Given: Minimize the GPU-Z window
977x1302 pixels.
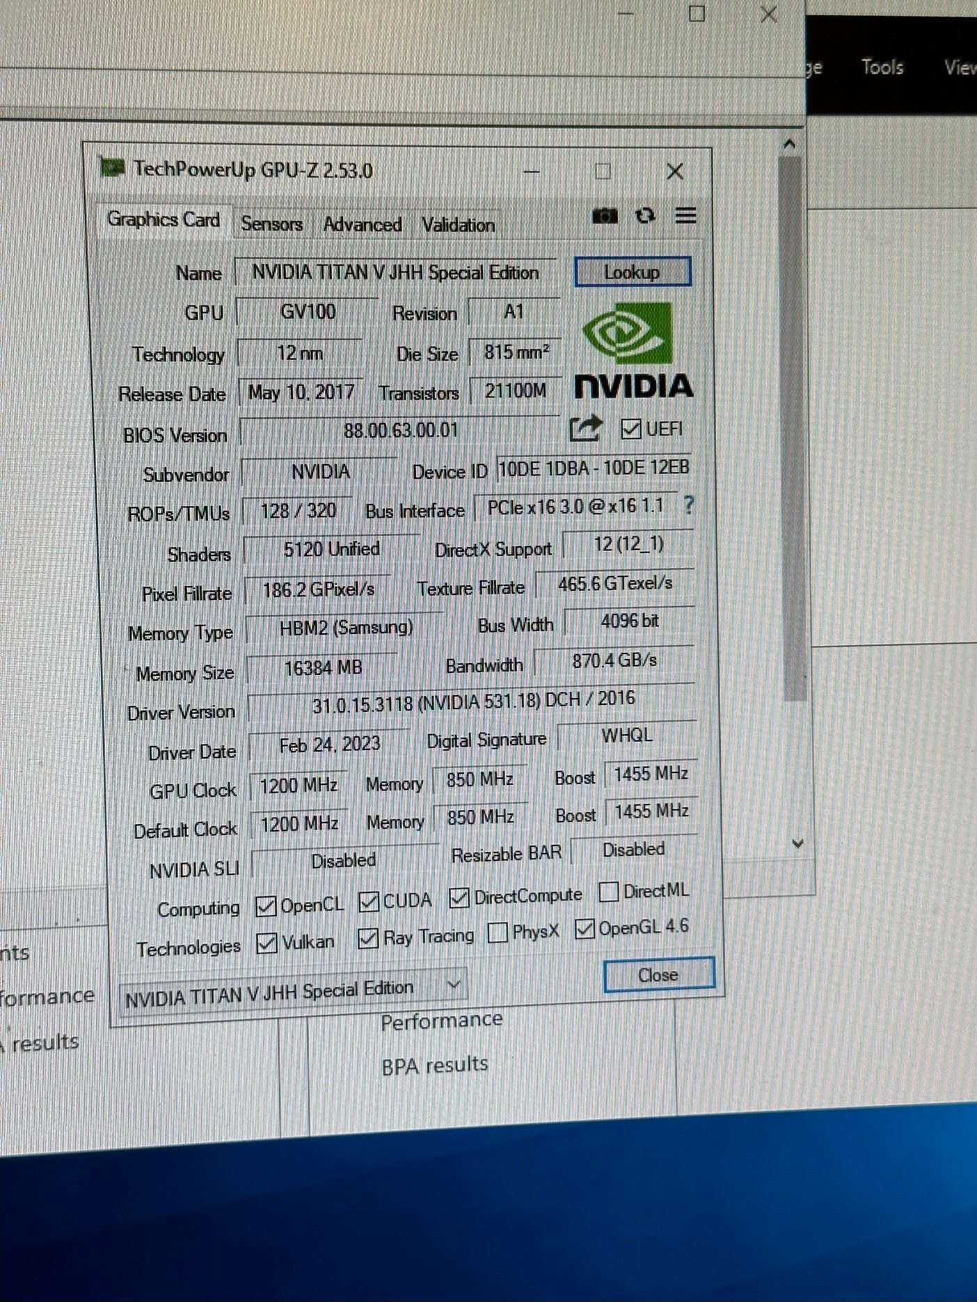Looking at the screenshot, I should pos(532,171).
